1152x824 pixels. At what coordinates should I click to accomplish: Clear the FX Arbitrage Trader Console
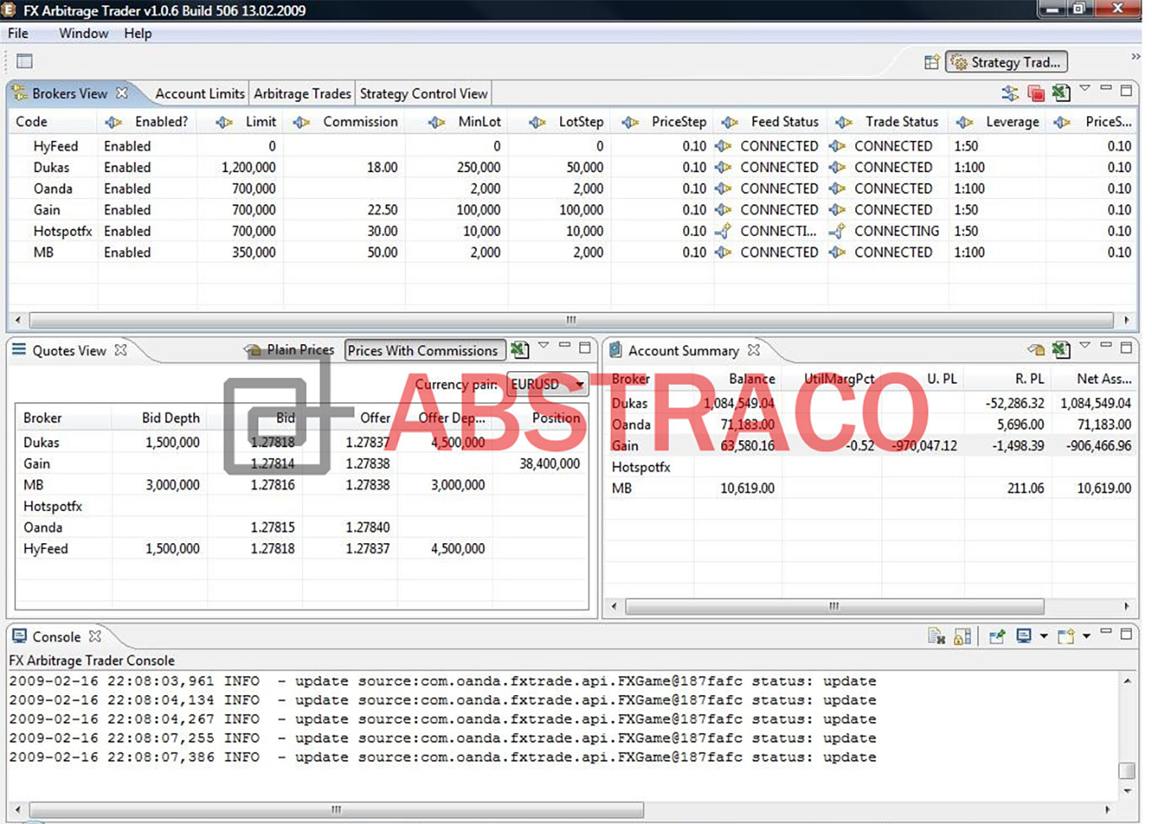pos(936,635)
